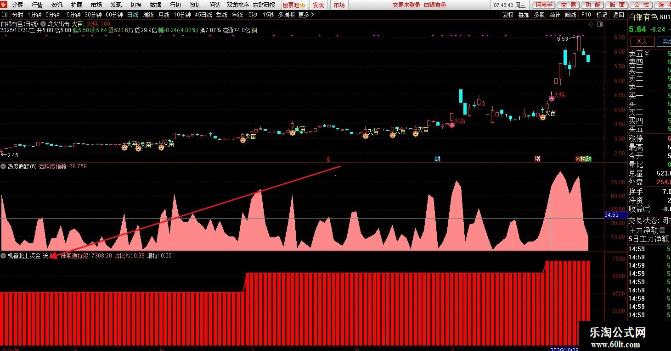Click the 功能 button
This screenshot has width=671, height=351.
tap(592, 5)
